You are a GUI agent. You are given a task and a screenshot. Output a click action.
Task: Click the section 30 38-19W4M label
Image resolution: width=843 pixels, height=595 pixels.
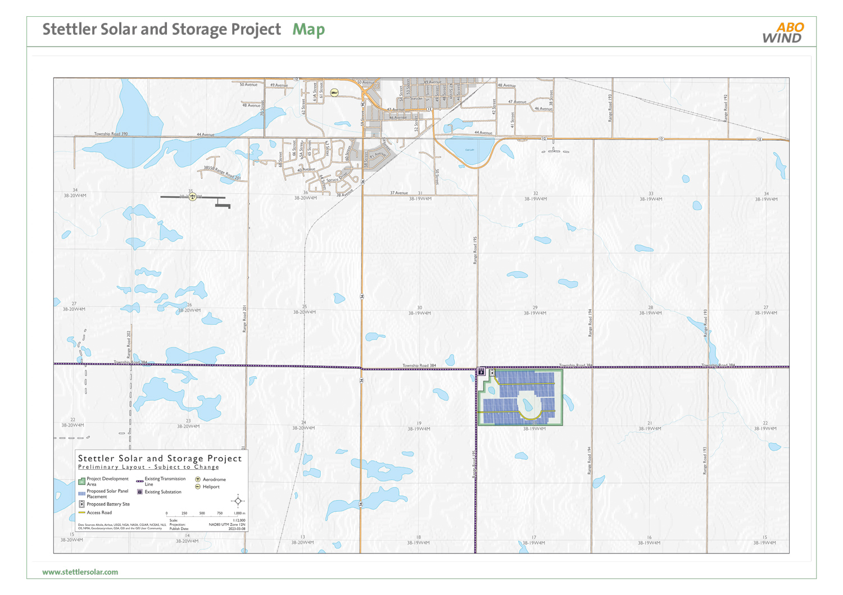pos(419,310)
